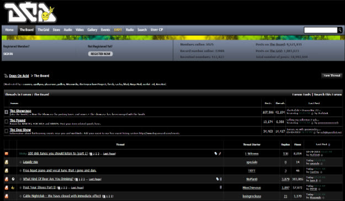Click the status box next to The Showcase
This screenshot has height=201, width=345.
(x=7, y=112)
